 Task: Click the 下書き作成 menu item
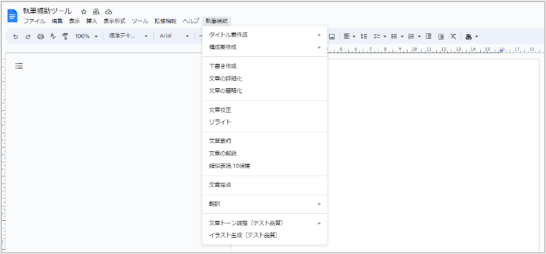click(x=223, y=66)
